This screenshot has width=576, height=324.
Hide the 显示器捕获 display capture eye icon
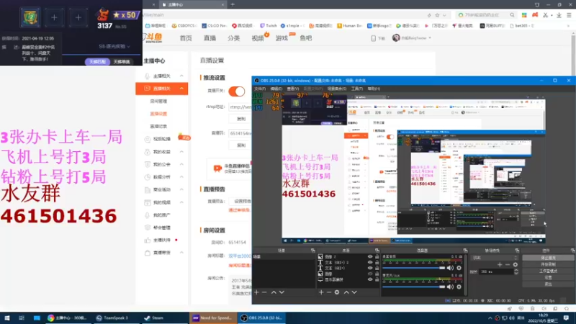click(x=370, y=279)
